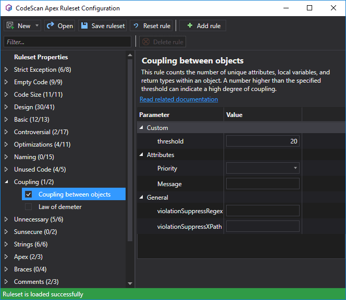This screenshot has width=346, height=300.
Task: Expand the Comments (2/3) group
Action: (6, 282)
